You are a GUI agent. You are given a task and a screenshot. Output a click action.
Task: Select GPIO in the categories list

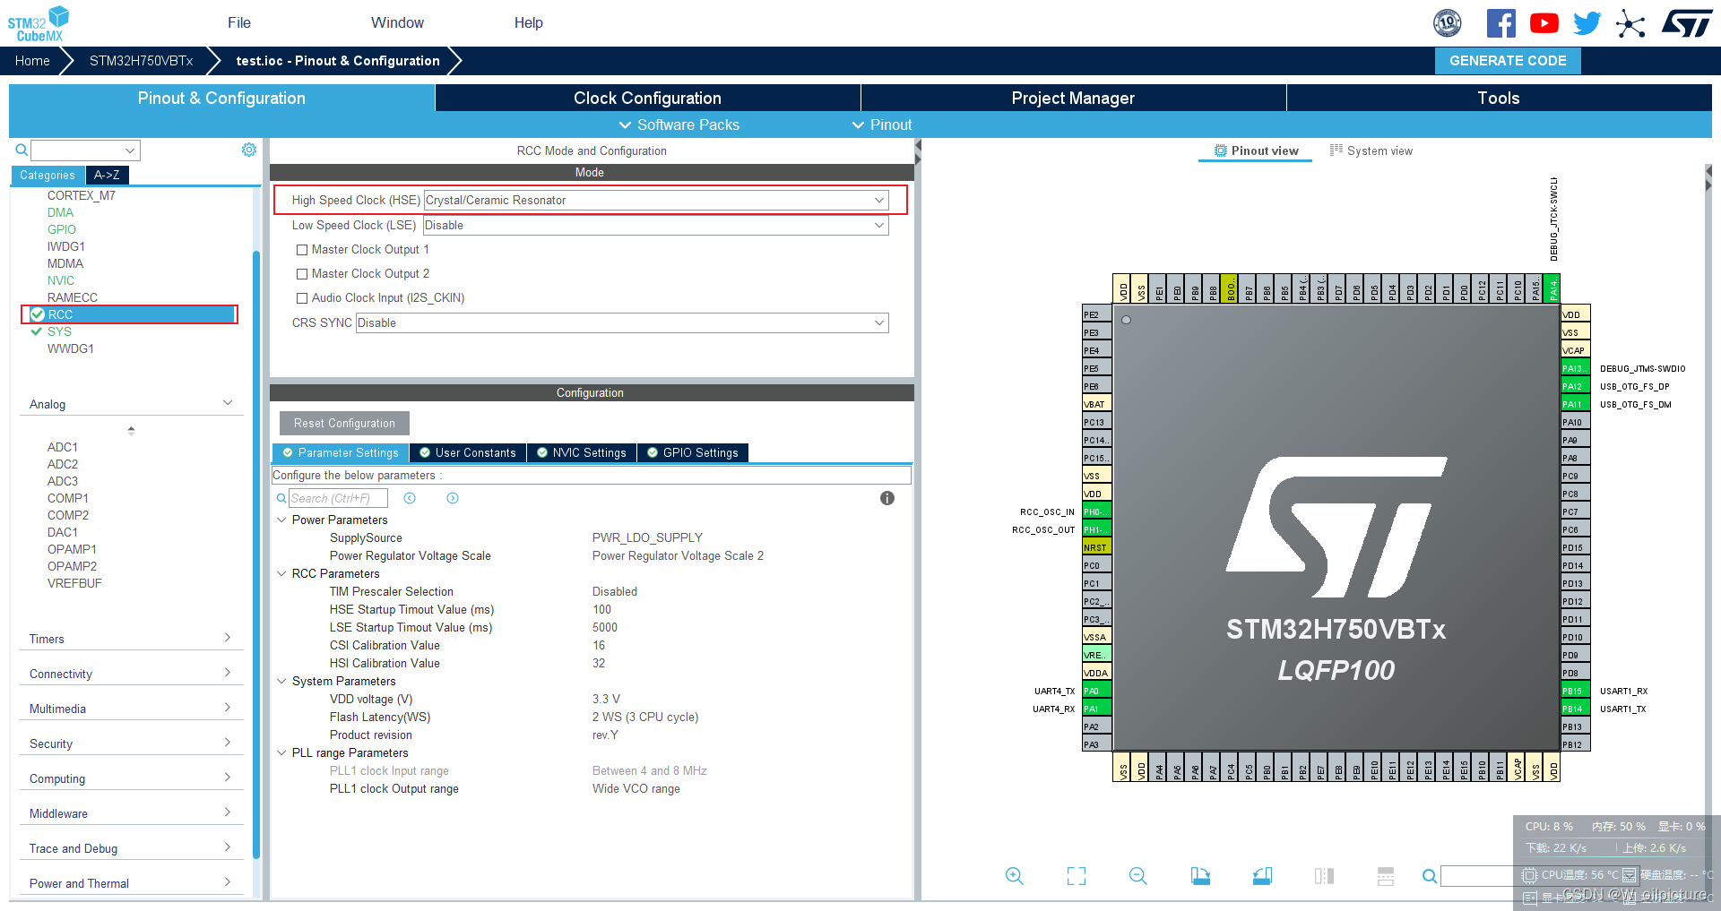click(x=62, y=229)
